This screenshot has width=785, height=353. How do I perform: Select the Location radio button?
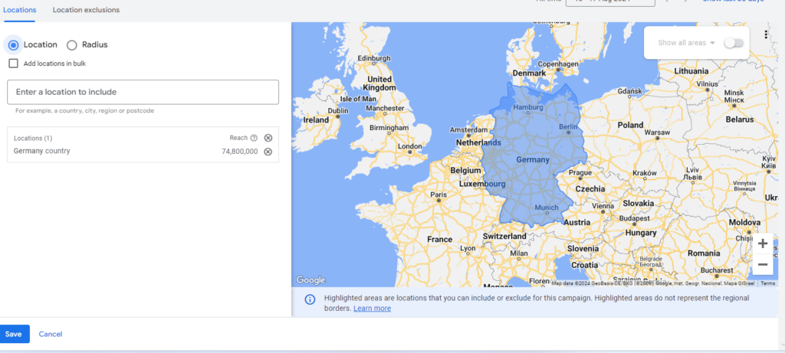point(14,45)
